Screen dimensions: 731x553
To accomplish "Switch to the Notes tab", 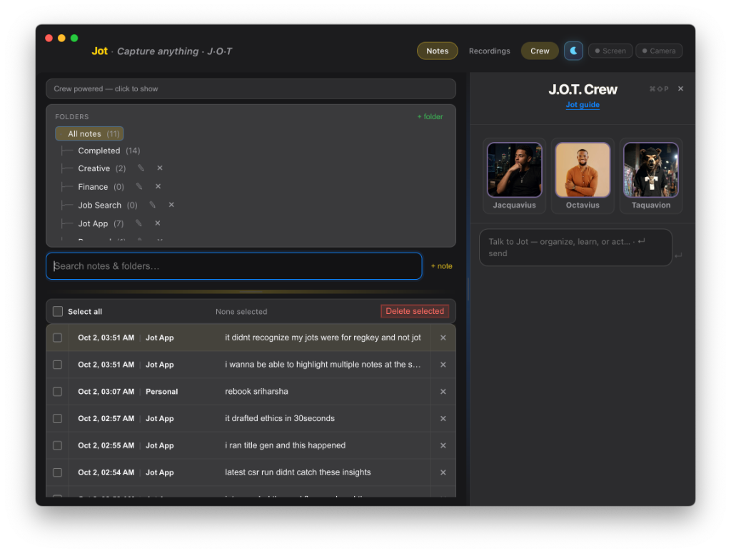I will pyautogui.click(x=438, y=51).
